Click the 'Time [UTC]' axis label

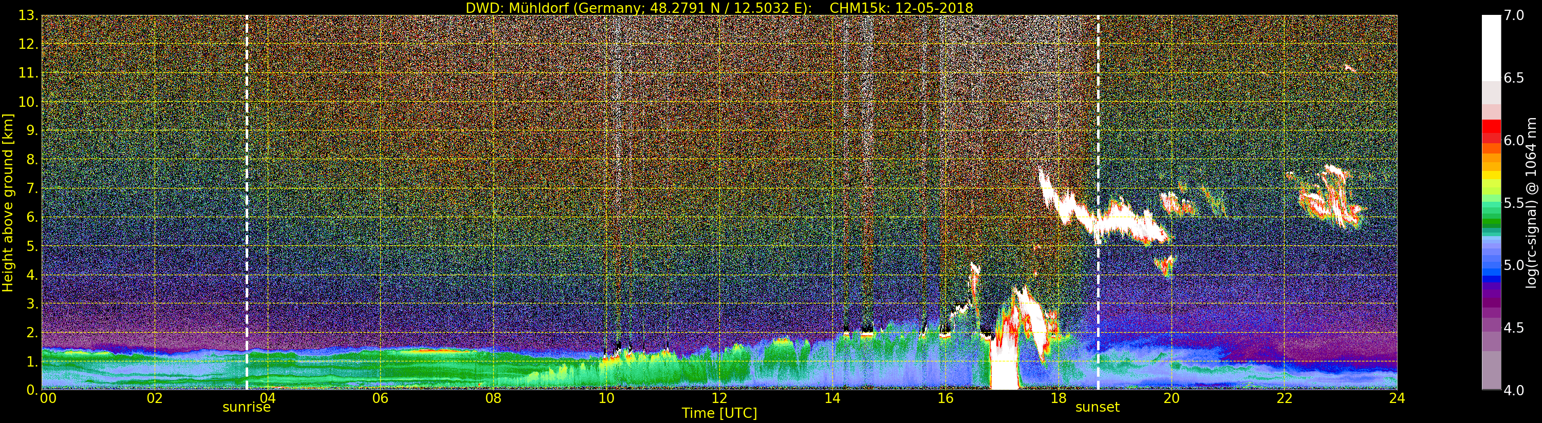click(x=719, y=413)
